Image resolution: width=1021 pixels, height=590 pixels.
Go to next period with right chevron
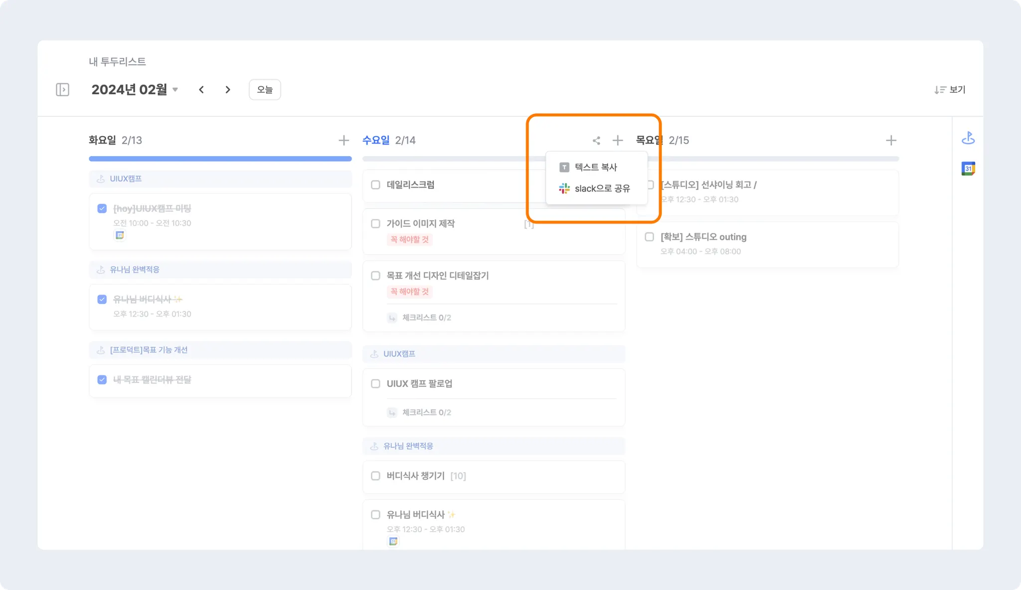click(228, 90)
